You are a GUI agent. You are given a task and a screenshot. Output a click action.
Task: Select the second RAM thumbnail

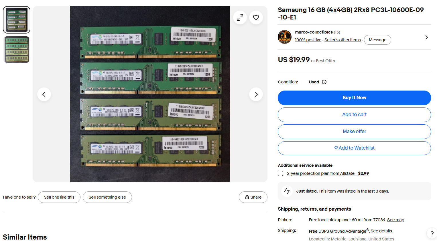point(17,50)
